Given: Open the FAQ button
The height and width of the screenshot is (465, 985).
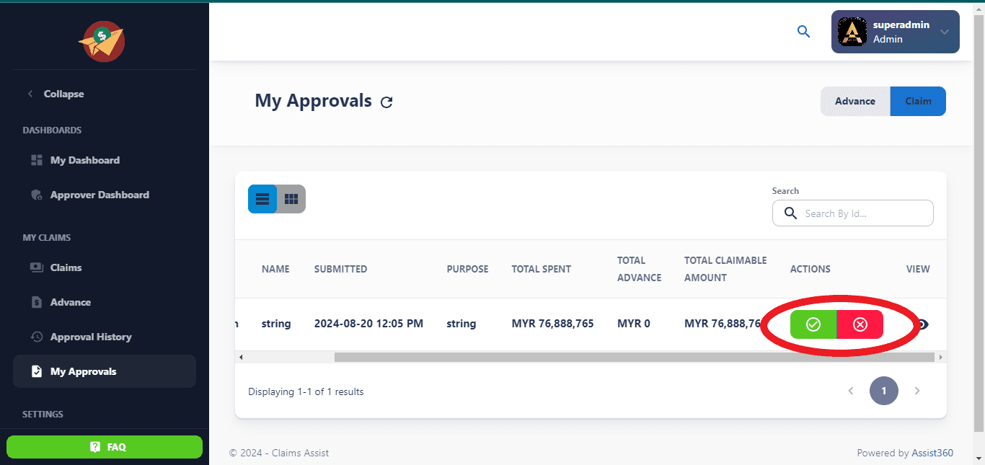Looking at the screenshot, I should [105, 447].
